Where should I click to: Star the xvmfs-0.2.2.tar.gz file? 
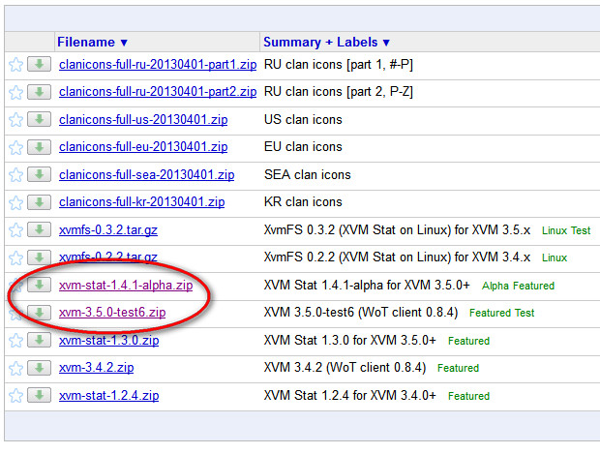[x=15, y=257]
